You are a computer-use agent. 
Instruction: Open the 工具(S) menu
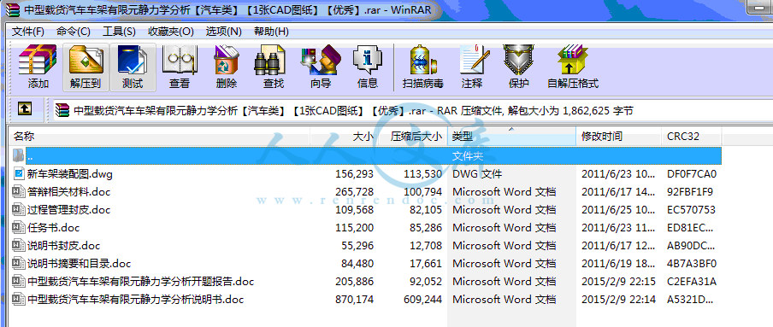click(x=120, y=32)
